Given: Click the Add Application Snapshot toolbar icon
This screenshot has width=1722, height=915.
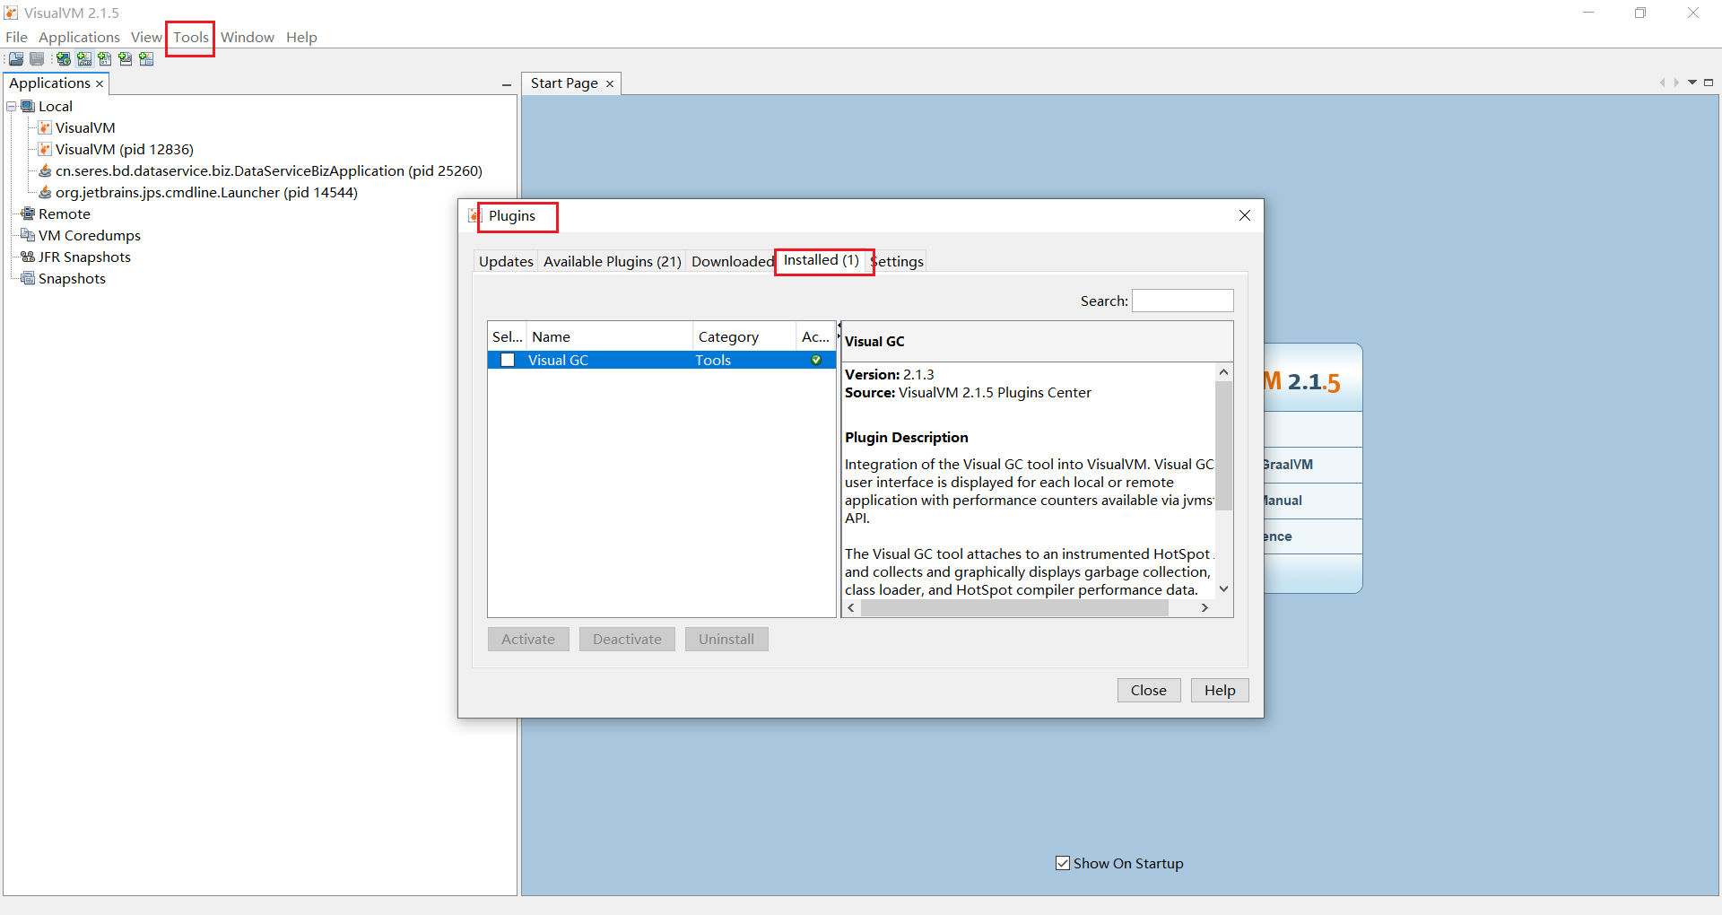Looking at the screenshot, I should click(146, 59).
